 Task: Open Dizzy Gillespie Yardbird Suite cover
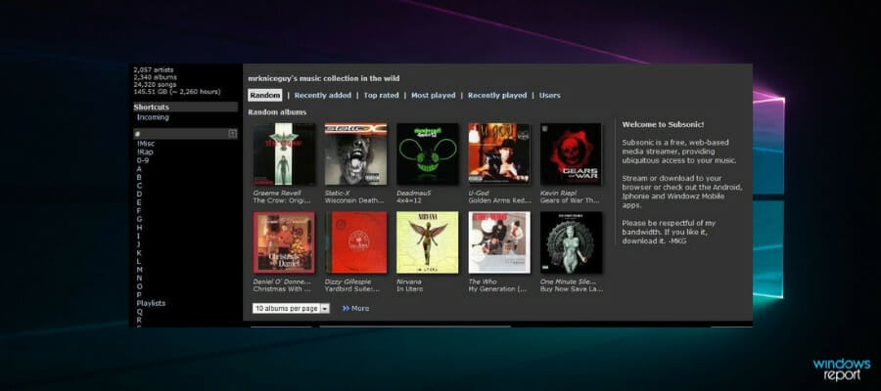[x=355, y=242]
